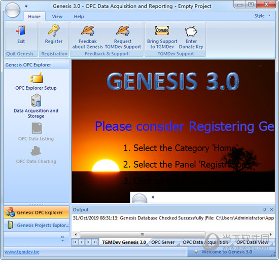Switch to the Home ribbon tab
Viewport: 279px width, 260px height.
[34, 17]
